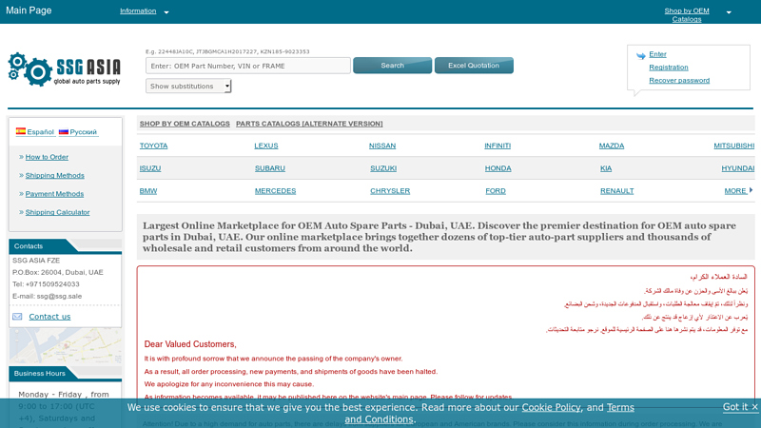This screenshot has height=428, width=761.
Task: Click the map thumbnail in Contacts
Action: click(x=66, y=345)
